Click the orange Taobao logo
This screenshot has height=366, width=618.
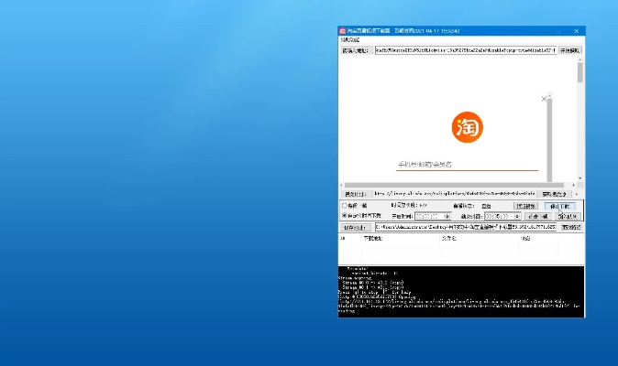[467, 127]
